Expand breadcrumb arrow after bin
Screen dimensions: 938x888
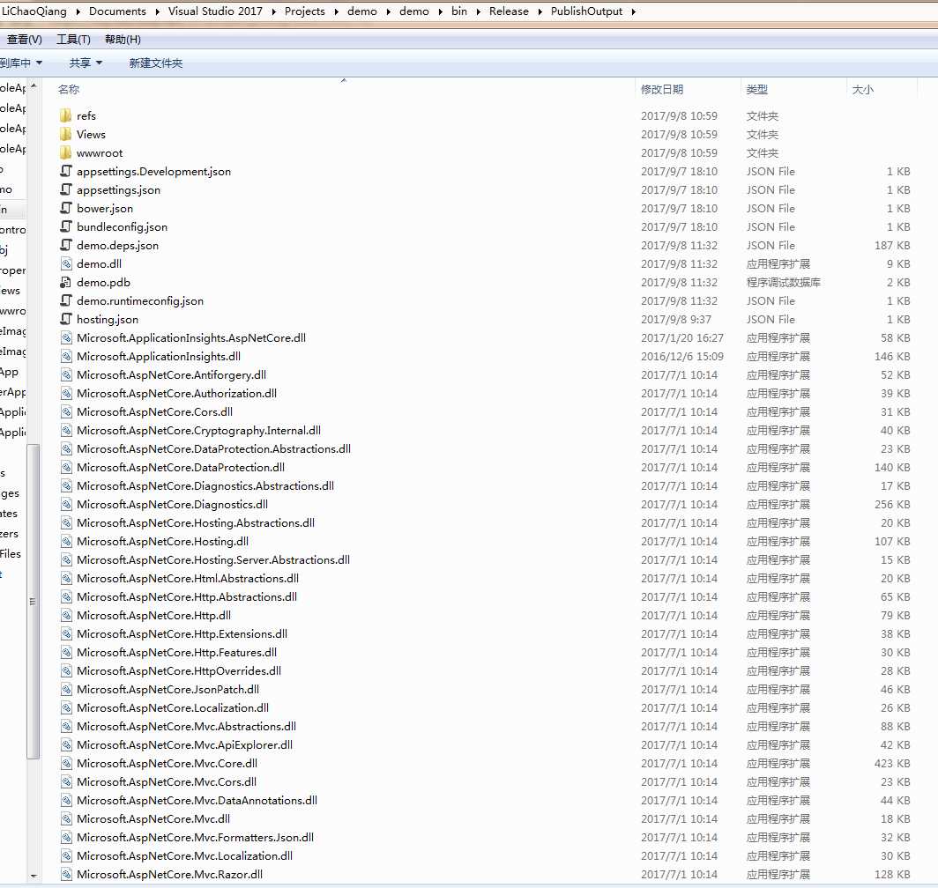click(x=478, y=12)
